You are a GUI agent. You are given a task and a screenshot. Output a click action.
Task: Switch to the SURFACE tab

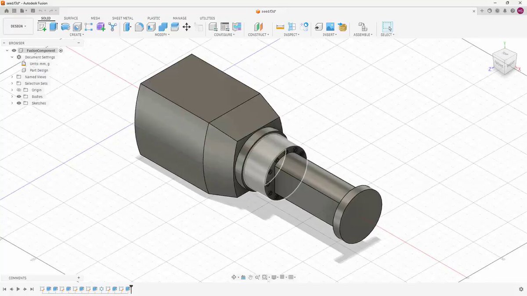coord(71,18)
